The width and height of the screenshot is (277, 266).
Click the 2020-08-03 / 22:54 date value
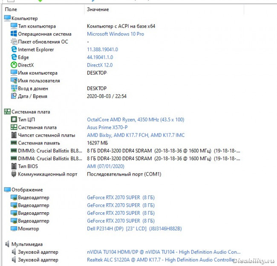tap(107, 96)
